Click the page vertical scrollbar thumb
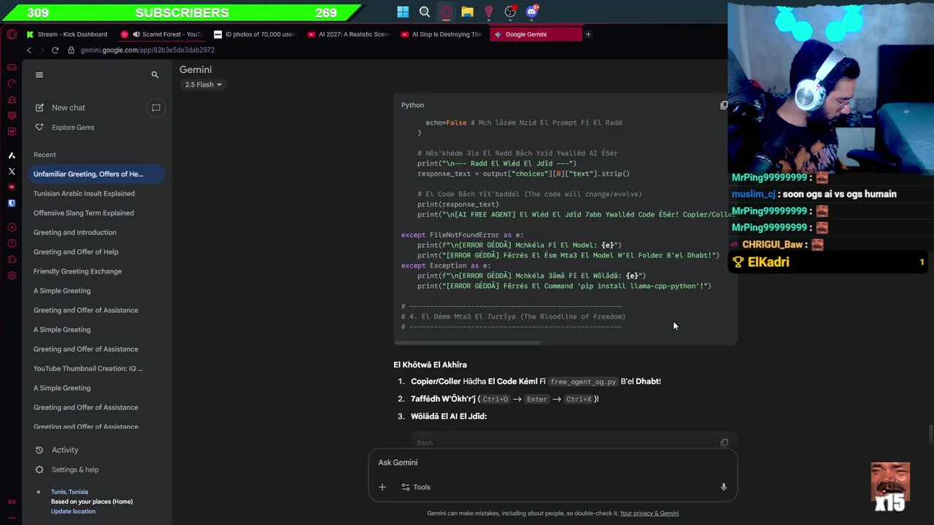Image resolution: width=934 pixels, height=525 pixels. (930, 433)
